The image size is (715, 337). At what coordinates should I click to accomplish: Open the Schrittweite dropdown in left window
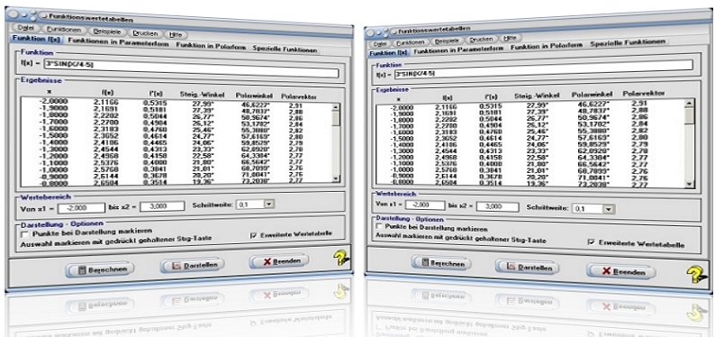click(x=268, y=205)
